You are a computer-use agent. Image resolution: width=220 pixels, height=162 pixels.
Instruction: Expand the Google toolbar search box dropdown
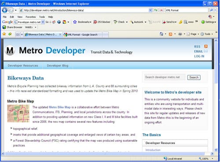coord(43,22)
